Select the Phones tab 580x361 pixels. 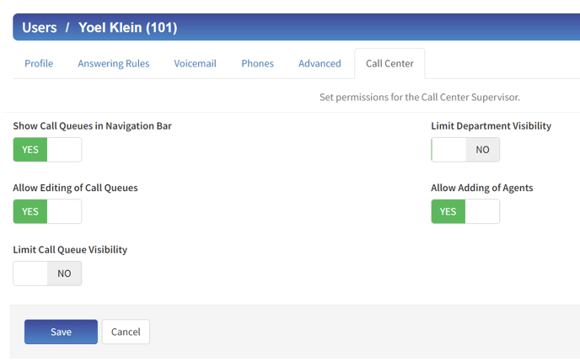coord(257,63)
